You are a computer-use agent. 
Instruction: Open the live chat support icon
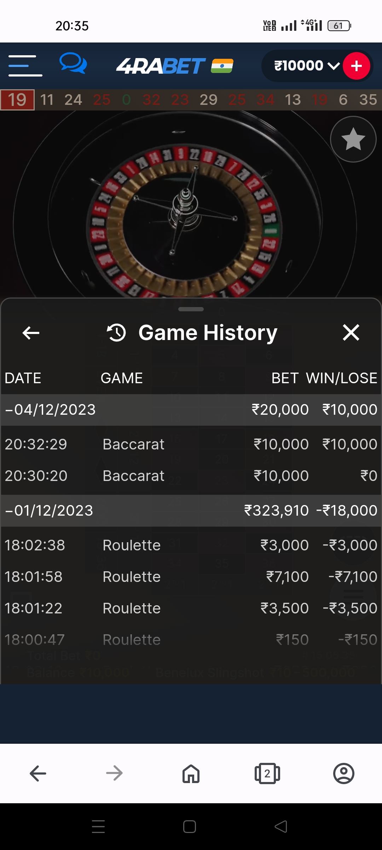[73, 64]
